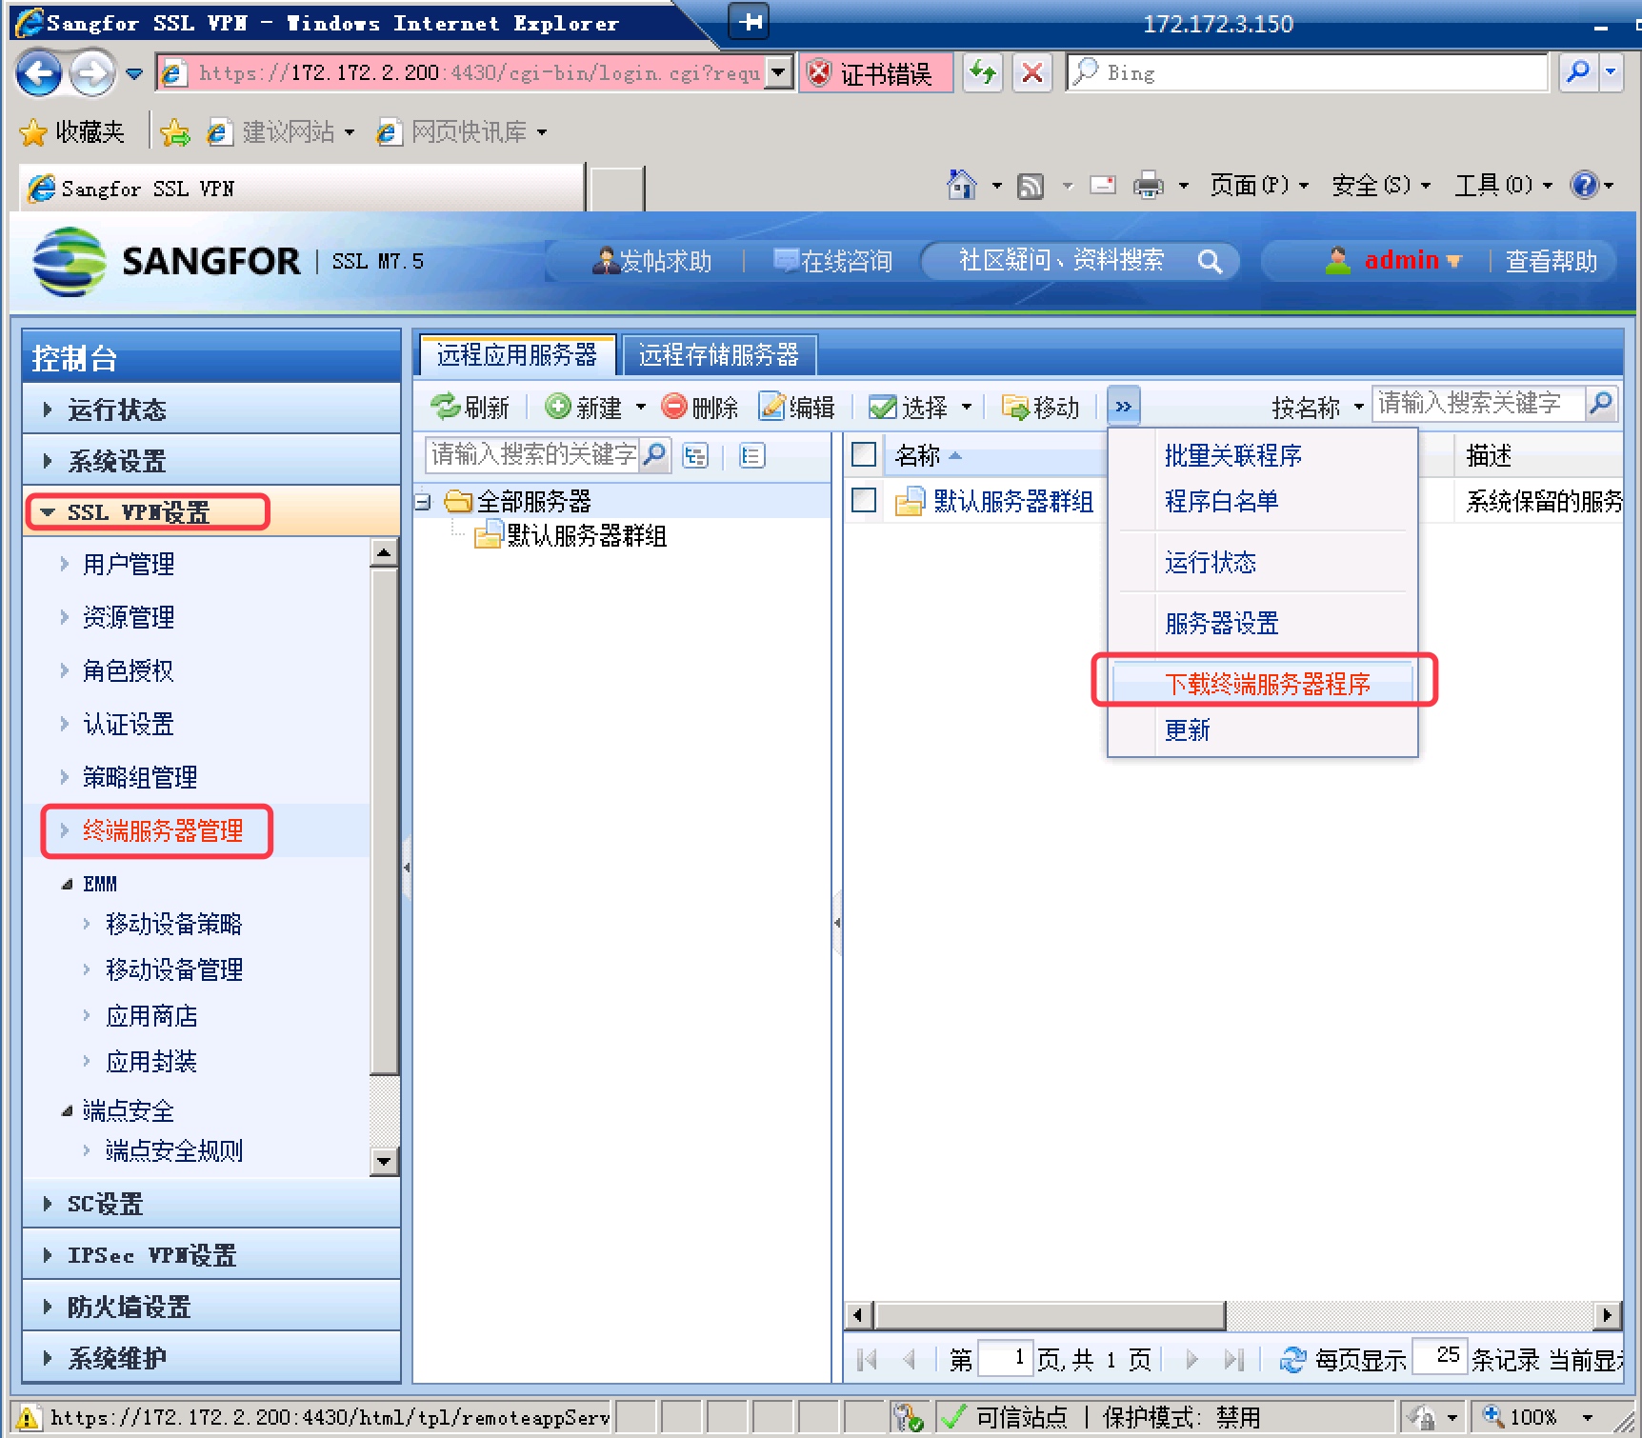Switch to the 远程应用服务器 tab
Image resolution: width=1642 pixels, height=1438 pixels.
pyautogui.click(x=517, y=355)
